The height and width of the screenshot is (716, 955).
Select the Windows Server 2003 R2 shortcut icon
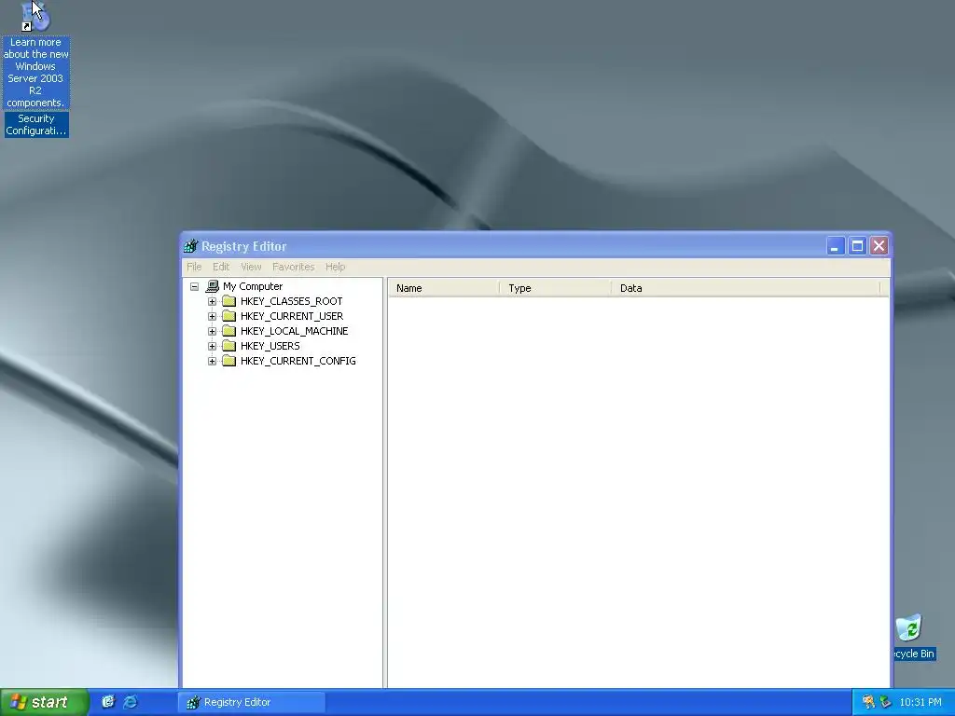[35, 17]
